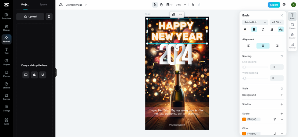
Task: Open the Frames sidebar panel
Action: pyautogui.click(x=6, y=97)
